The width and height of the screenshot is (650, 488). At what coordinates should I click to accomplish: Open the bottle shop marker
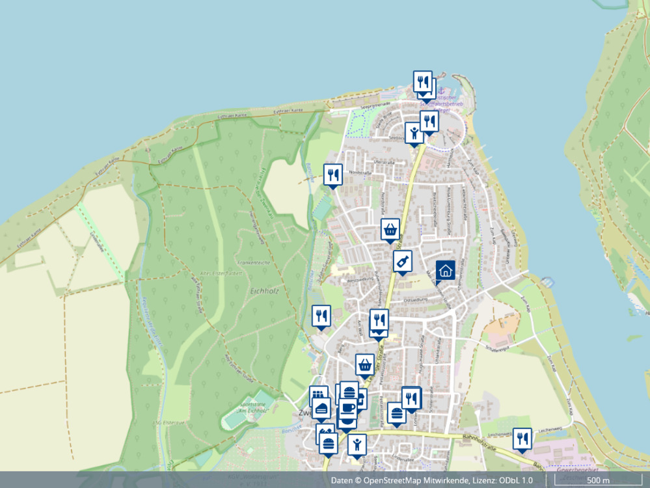[403, 262]
